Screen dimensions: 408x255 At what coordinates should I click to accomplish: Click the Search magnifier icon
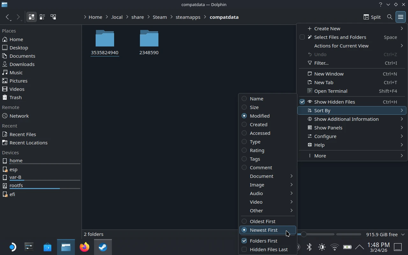390,17
